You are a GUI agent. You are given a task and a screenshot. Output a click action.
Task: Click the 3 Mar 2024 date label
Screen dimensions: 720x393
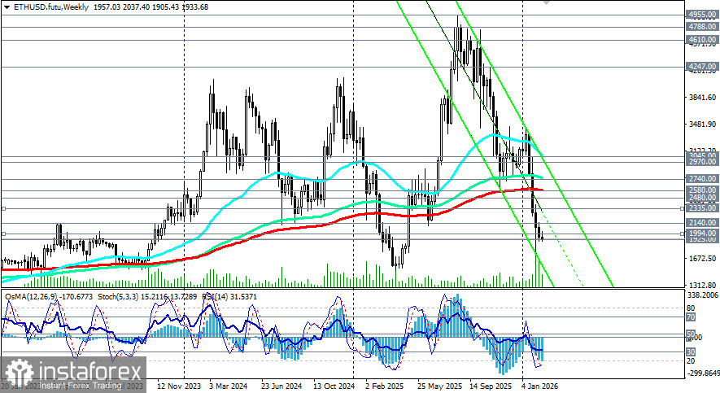[x=229, y=386]
